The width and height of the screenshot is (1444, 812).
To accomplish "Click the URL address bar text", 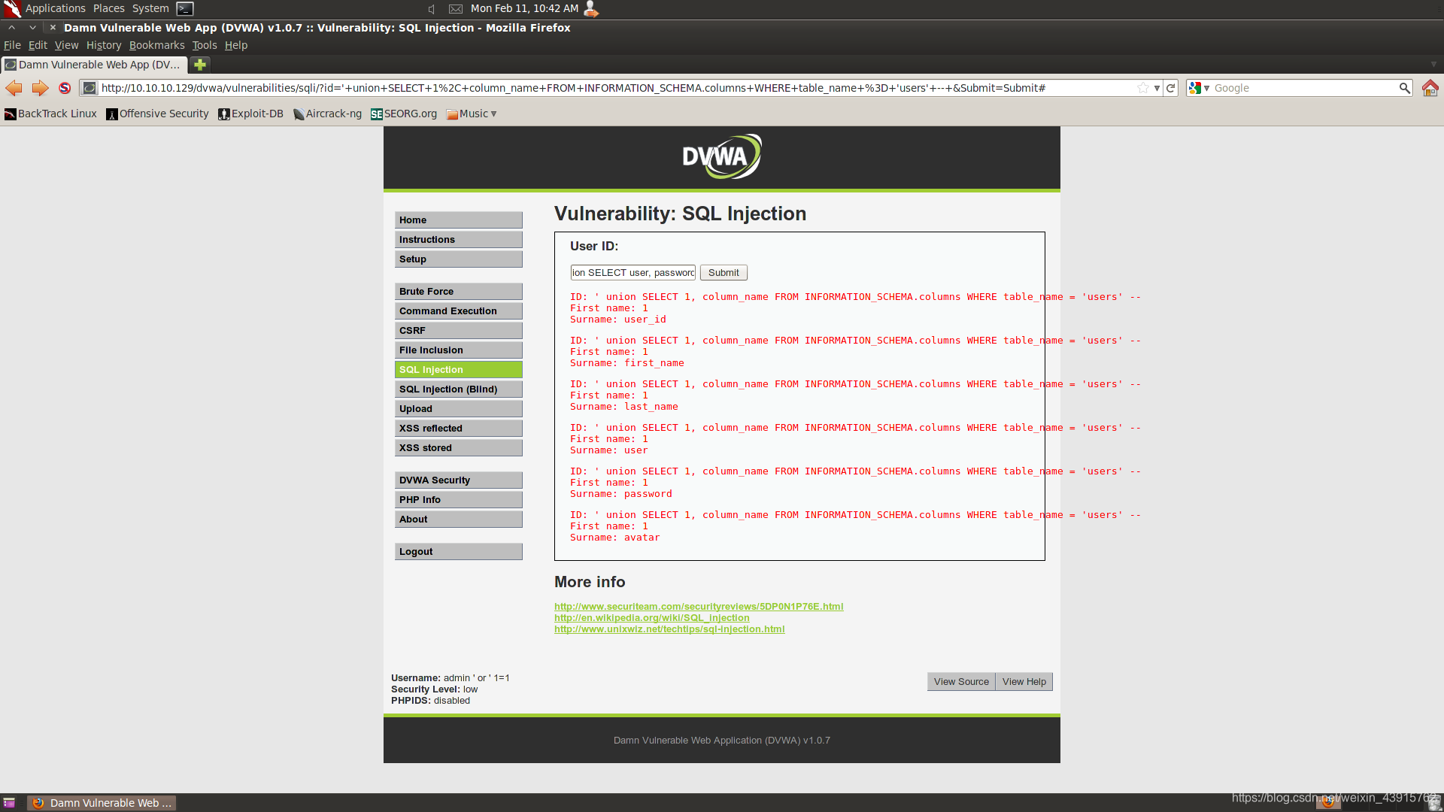I will [x=573, y=88].
